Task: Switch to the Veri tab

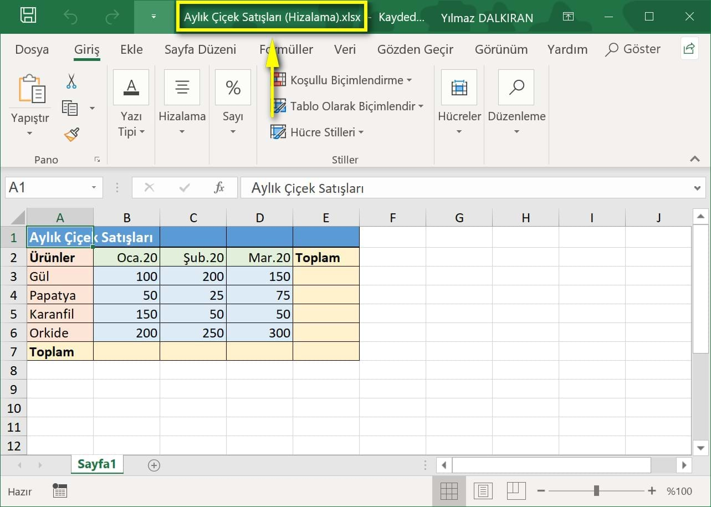Action: [x=345, y=49]
